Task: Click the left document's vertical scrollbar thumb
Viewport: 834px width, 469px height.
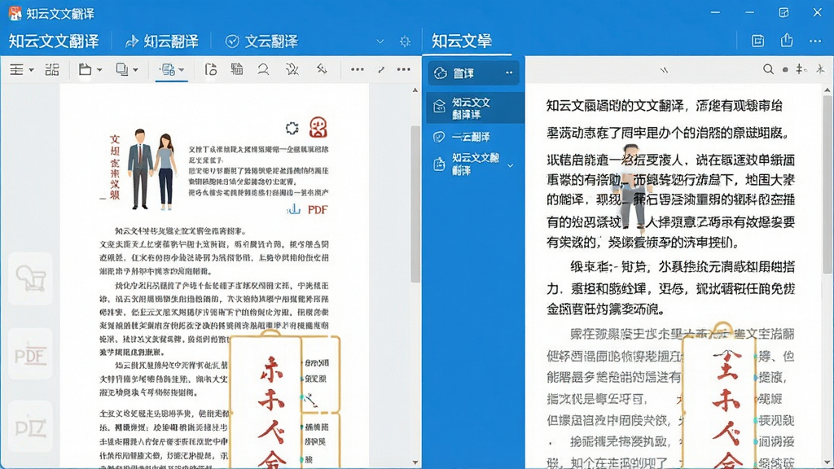Action: coord(415,204)
